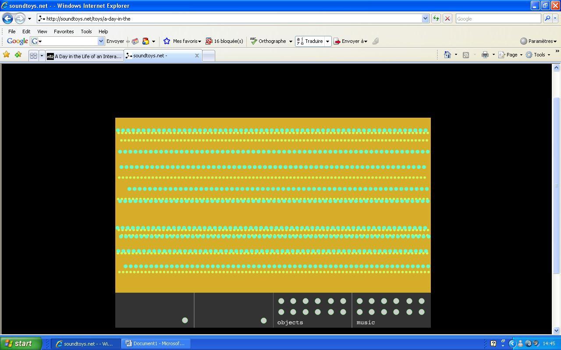Click the scroll down arrow of page scrollbar

pos(556,331)
